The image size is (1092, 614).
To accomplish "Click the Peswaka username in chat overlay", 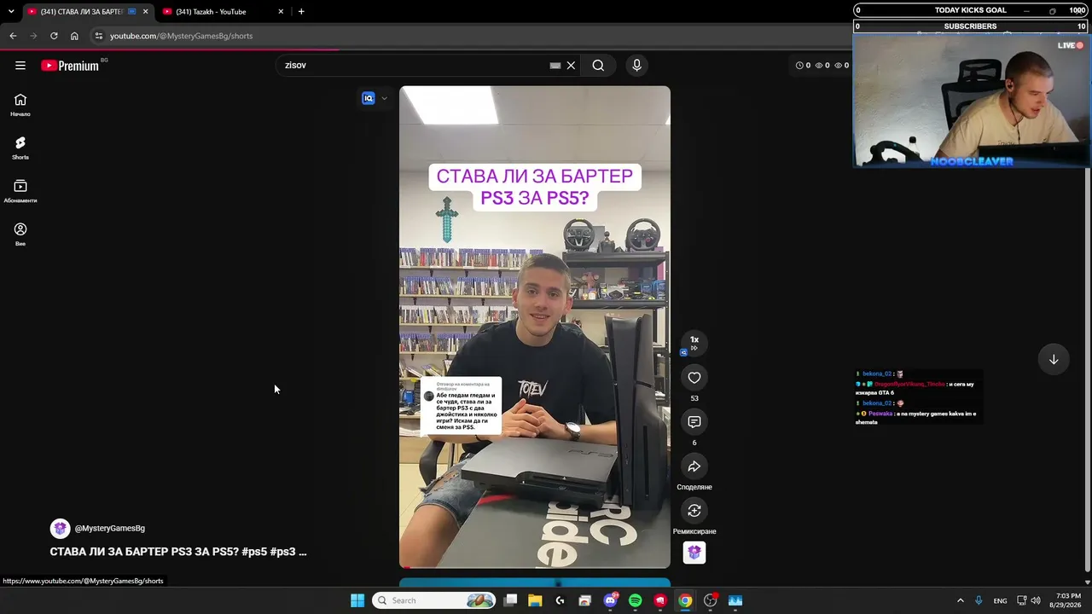I will 880,414.
